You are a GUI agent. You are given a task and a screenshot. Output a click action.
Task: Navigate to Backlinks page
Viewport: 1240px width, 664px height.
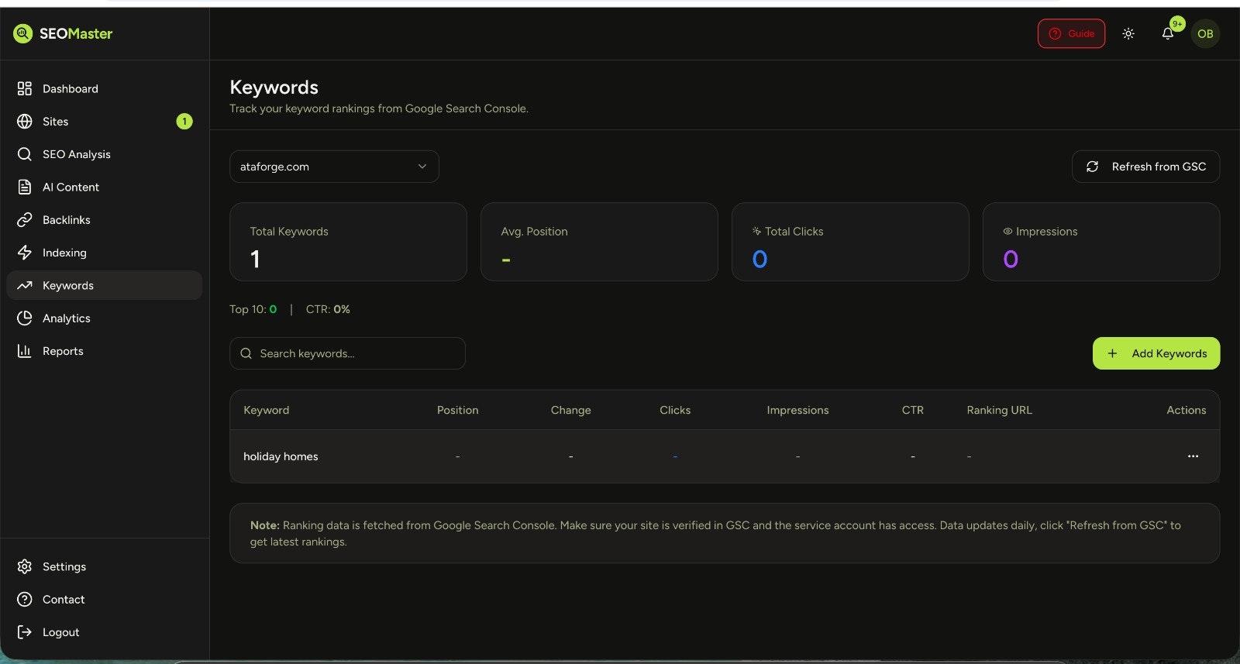click(105, 220)
